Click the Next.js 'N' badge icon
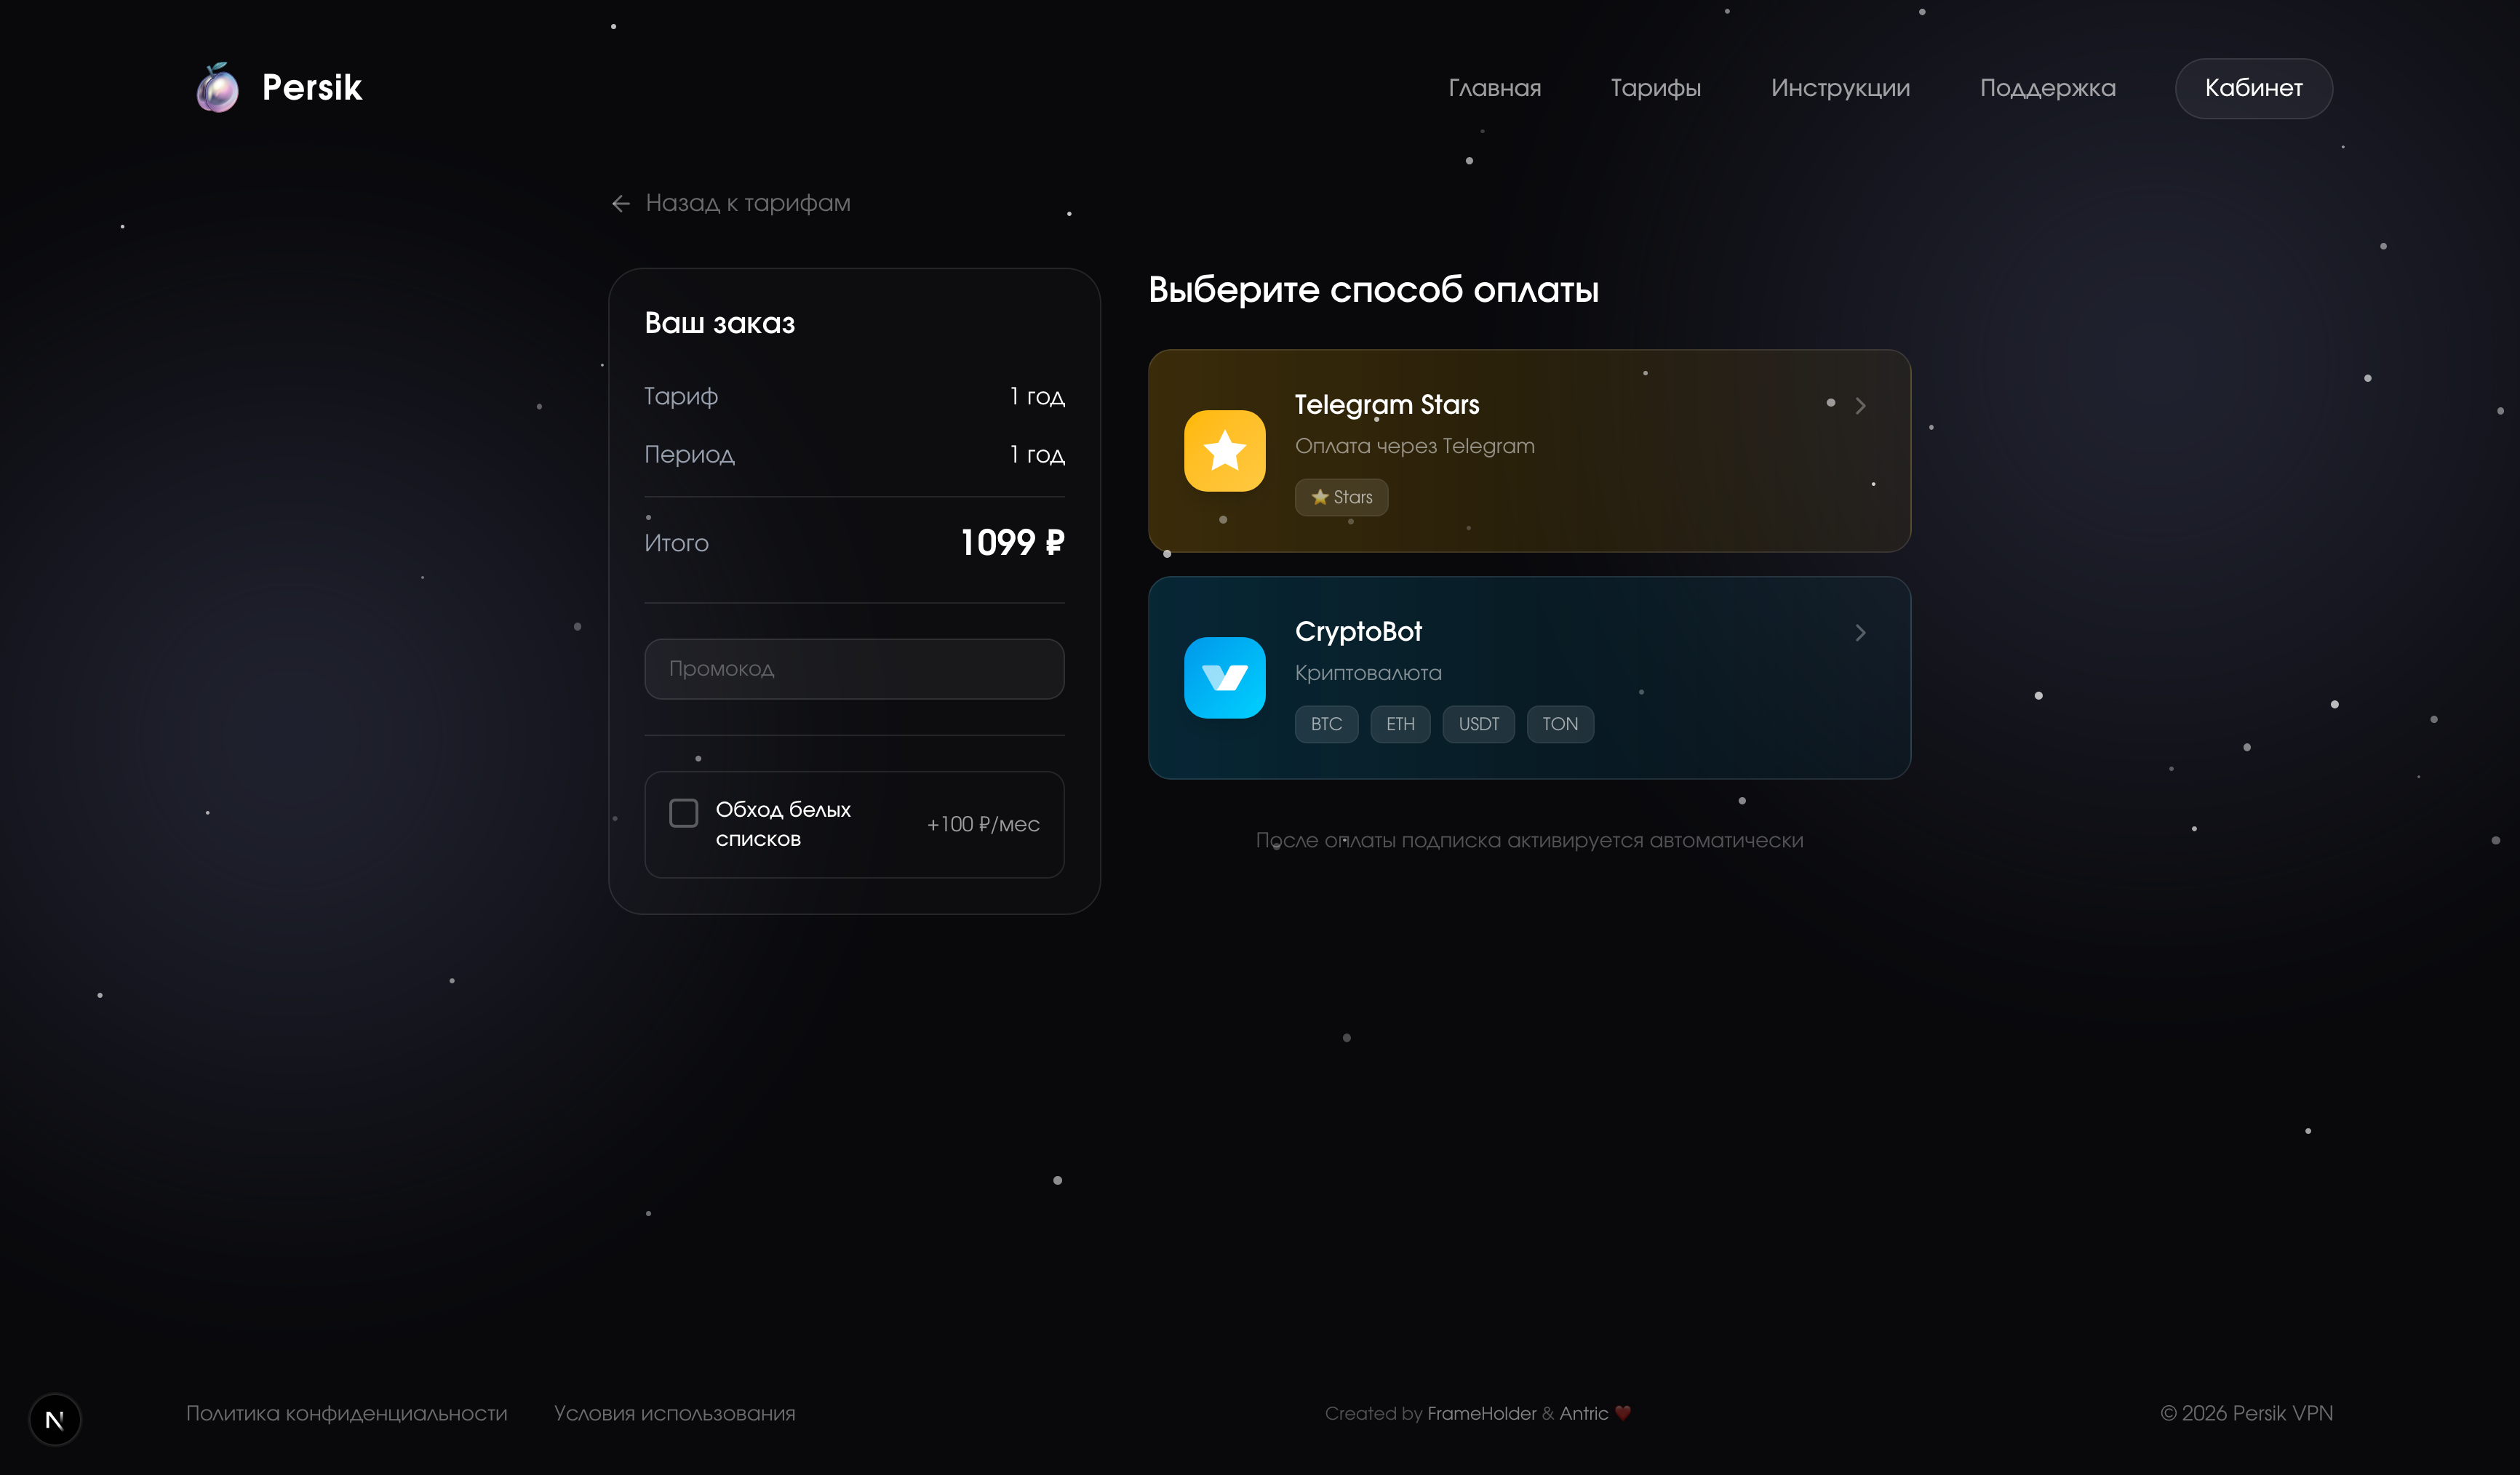This screenshot has width=2520, height=1475. [x=55, y=1419]
